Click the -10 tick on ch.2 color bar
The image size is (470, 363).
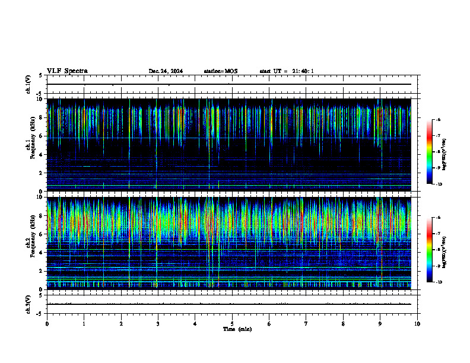(439, 282)
